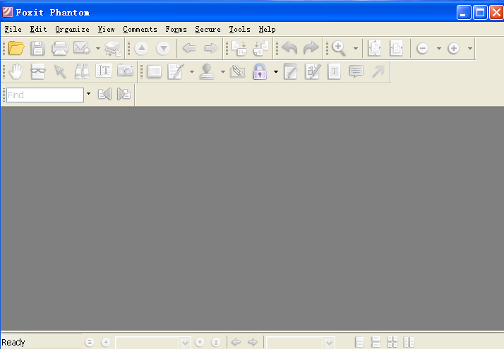Open dropdown arrow next to padlock
The width and height of the screenshot is (504, 349).
[x=275, y=71]
